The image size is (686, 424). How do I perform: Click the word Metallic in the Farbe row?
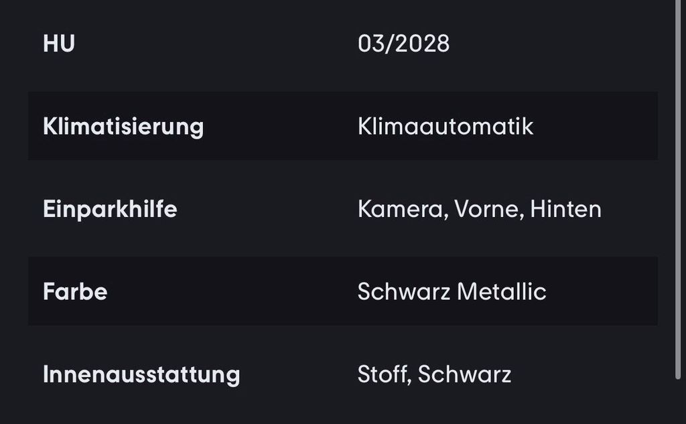pos(502,292)
